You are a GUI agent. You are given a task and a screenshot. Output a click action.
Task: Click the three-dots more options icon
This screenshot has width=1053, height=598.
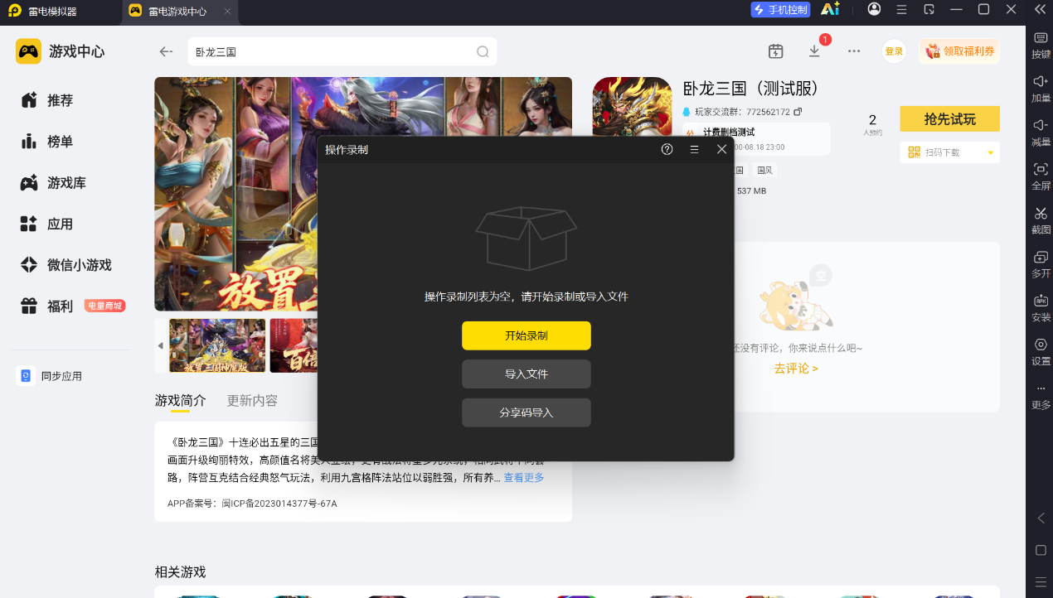click(854, 51)
